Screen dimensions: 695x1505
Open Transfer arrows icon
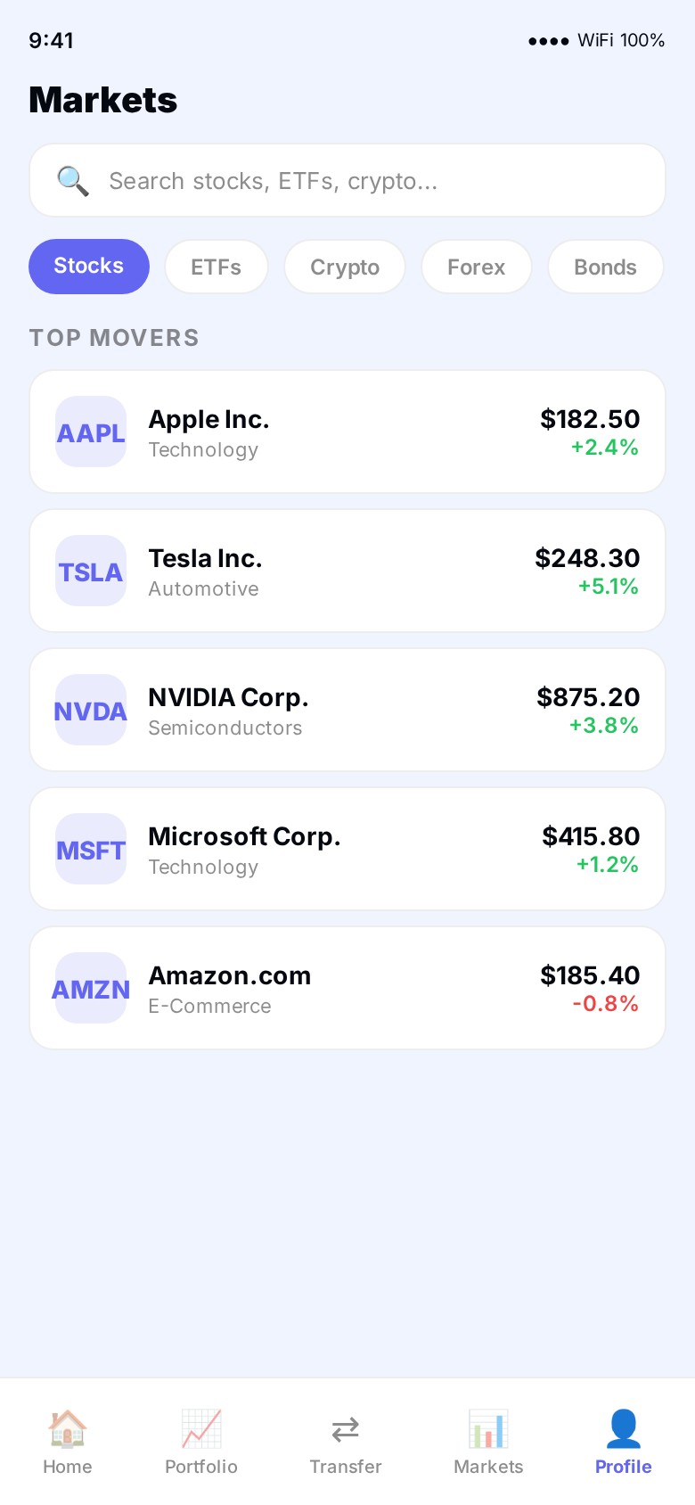coord(346,1429)
